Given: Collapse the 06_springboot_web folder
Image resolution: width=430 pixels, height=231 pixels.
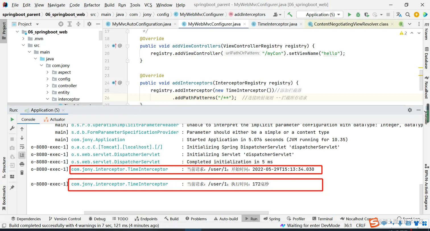Looking at the screenshot, I should [18, 32].
